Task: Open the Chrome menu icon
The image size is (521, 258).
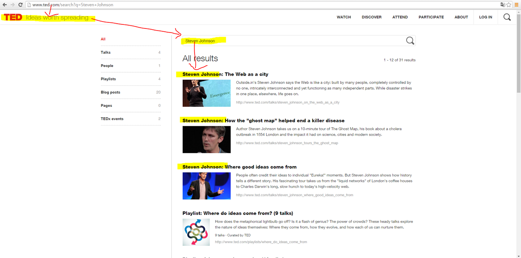Action: click(x=517, y=5)
